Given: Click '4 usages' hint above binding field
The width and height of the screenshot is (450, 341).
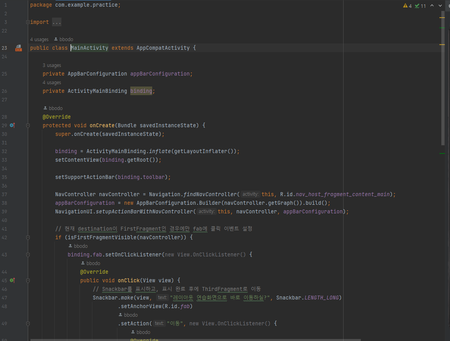Looking at the screenshot, I should coord(52,82).
